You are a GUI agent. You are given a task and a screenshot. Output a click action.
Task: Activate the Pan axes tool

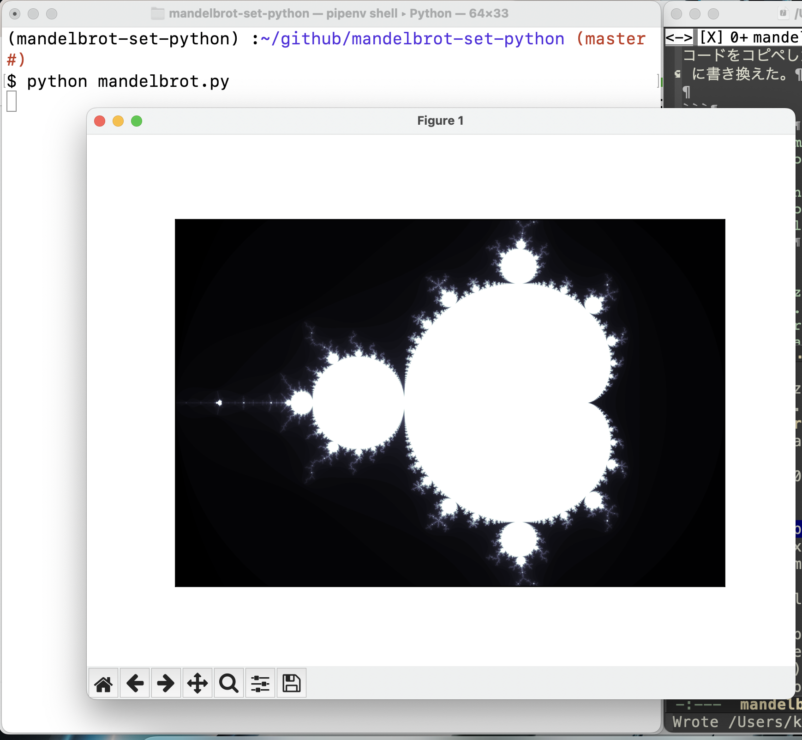198,683
